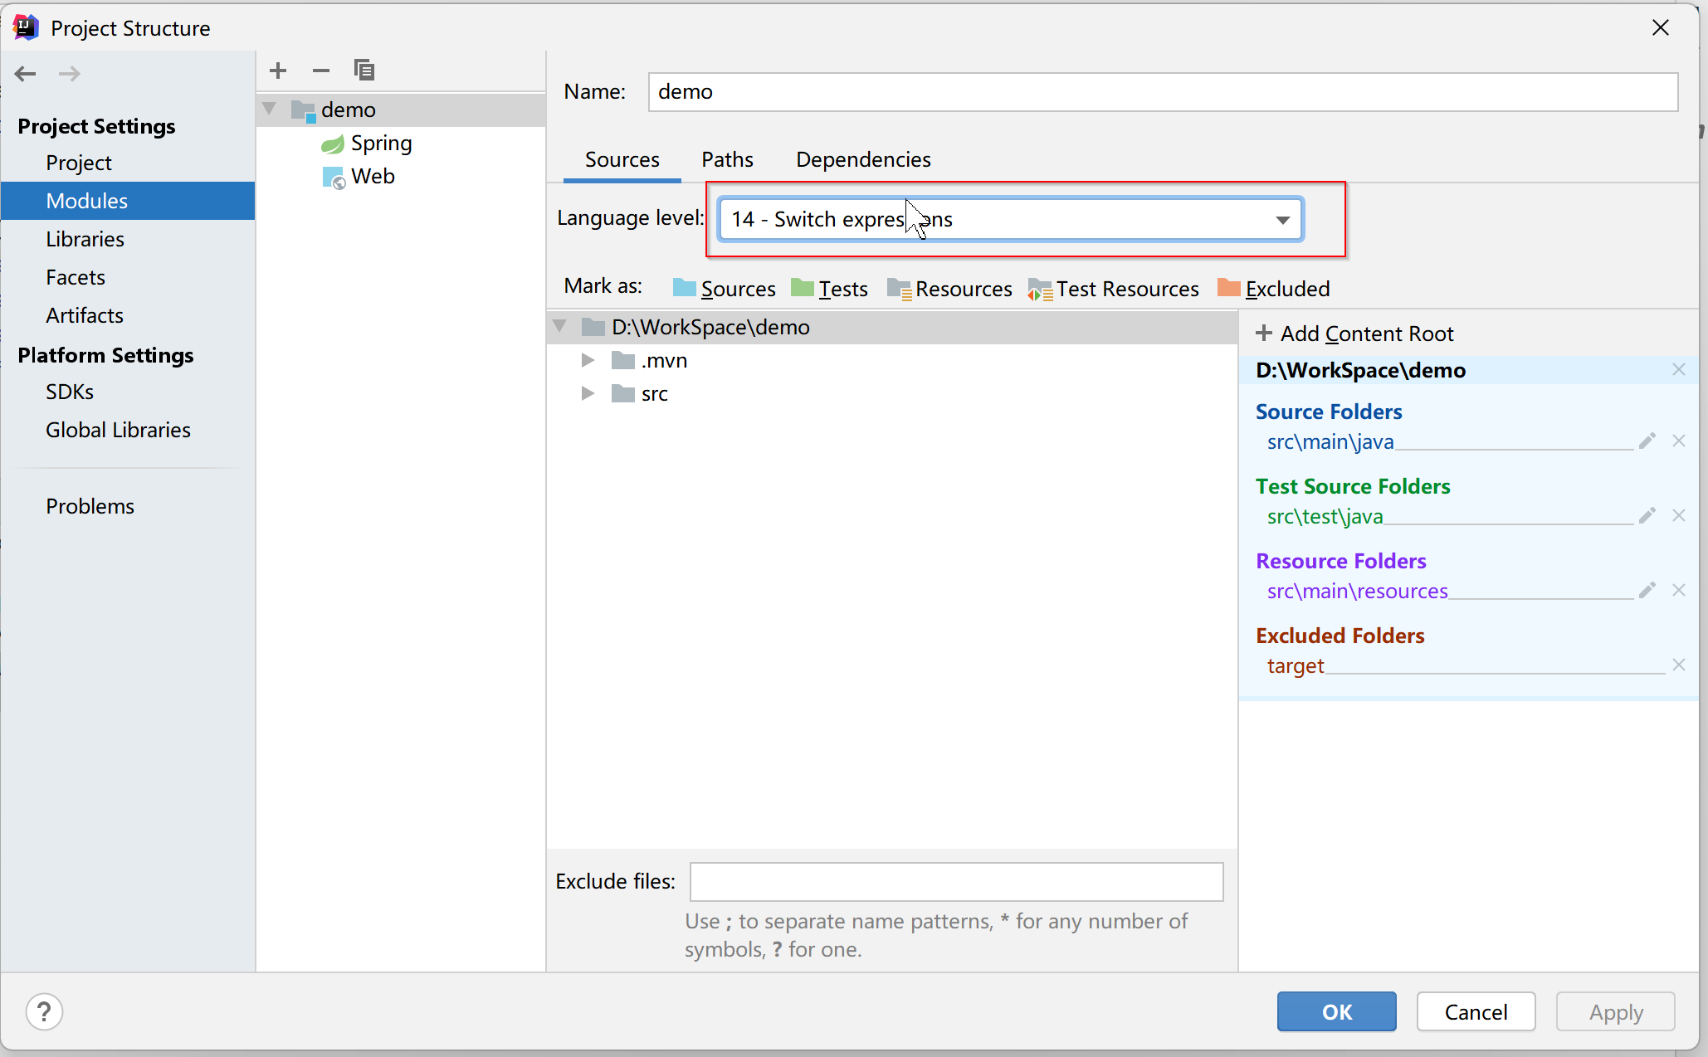Remove target from excluded folders
The width and height of the screenshot is (1708, 1057).
[x=1678, y=665]
